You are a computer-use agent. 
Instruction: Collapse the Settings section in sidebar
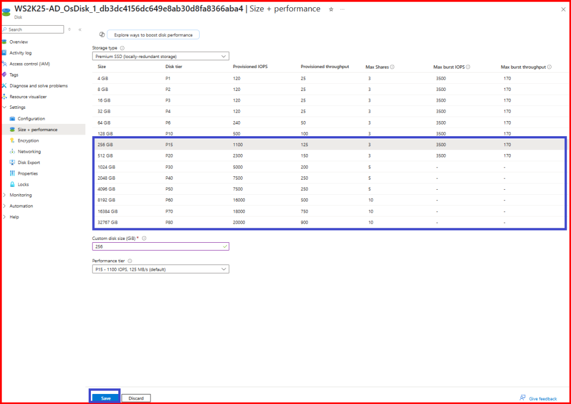tap(4, 107)
